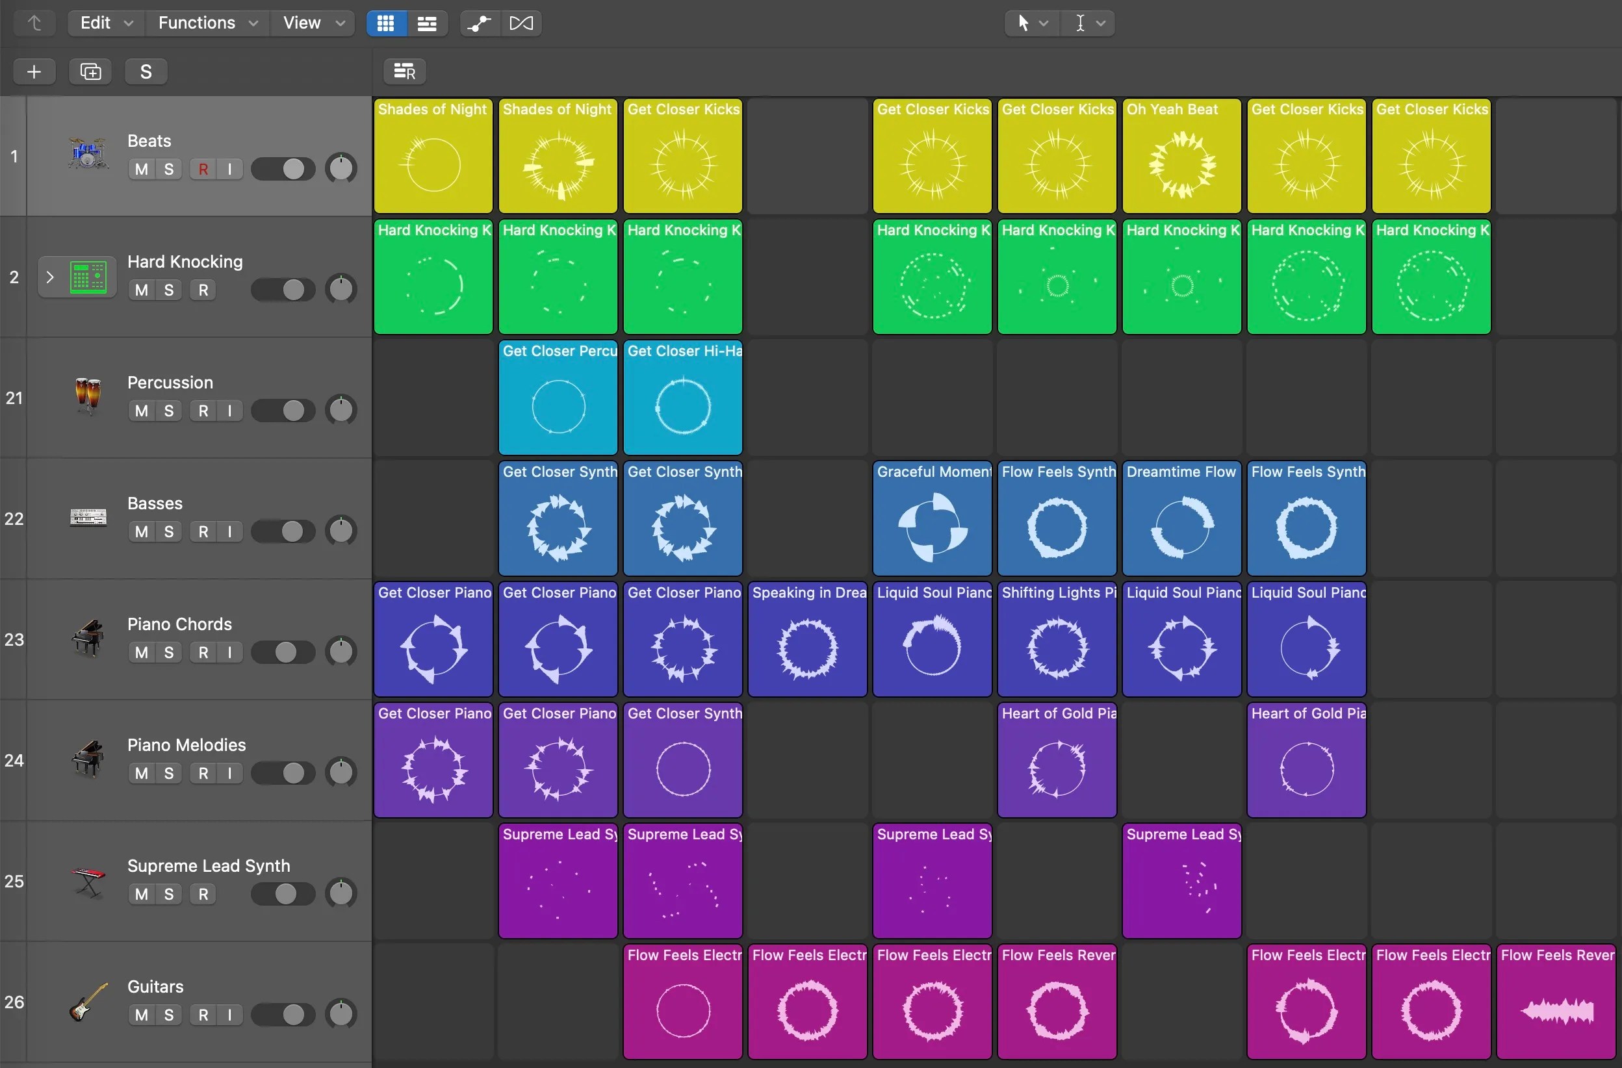1622x1068 pixels.
Task: Adjust the volume knob on the Guitars track
Action: 341,1014
